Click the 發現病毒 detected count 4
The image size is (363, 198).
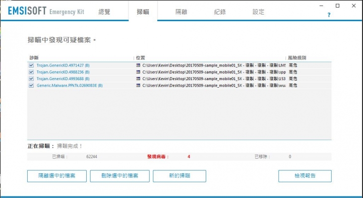189,157
